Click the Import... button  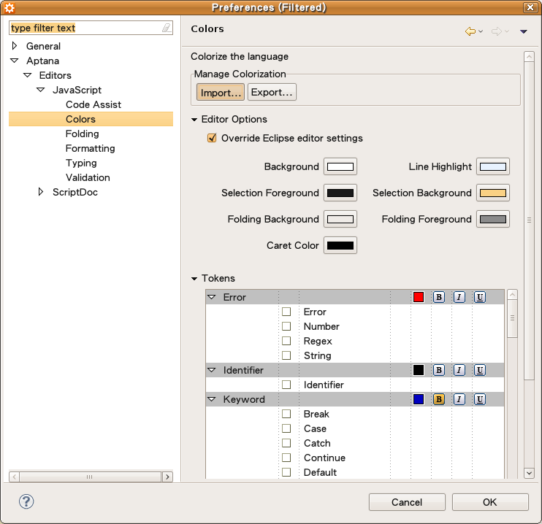[x=221, y=92]
